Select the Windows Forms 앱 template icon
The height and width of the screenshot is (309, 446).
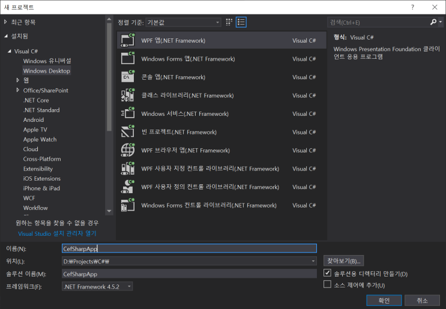[x=128, y=59]
